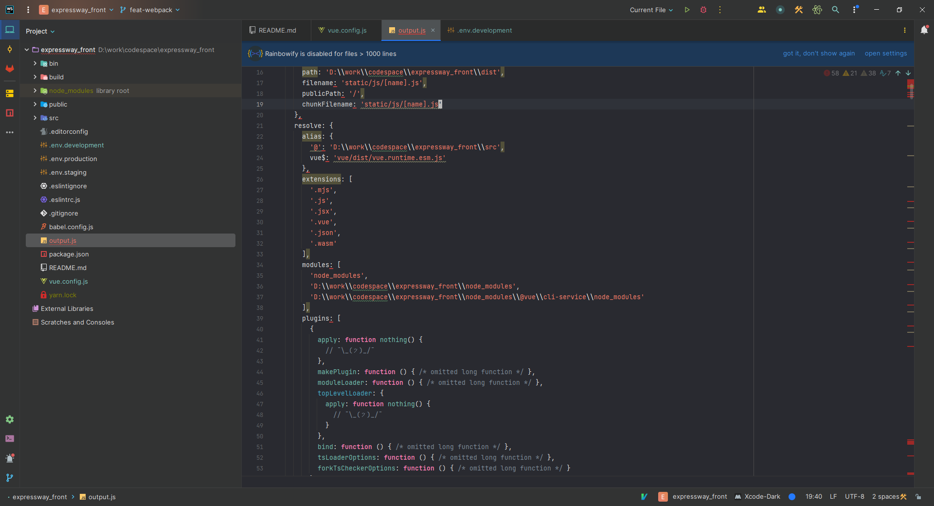Open the Git tool window icon
The image size is (934, 506).
pos(10,478)
